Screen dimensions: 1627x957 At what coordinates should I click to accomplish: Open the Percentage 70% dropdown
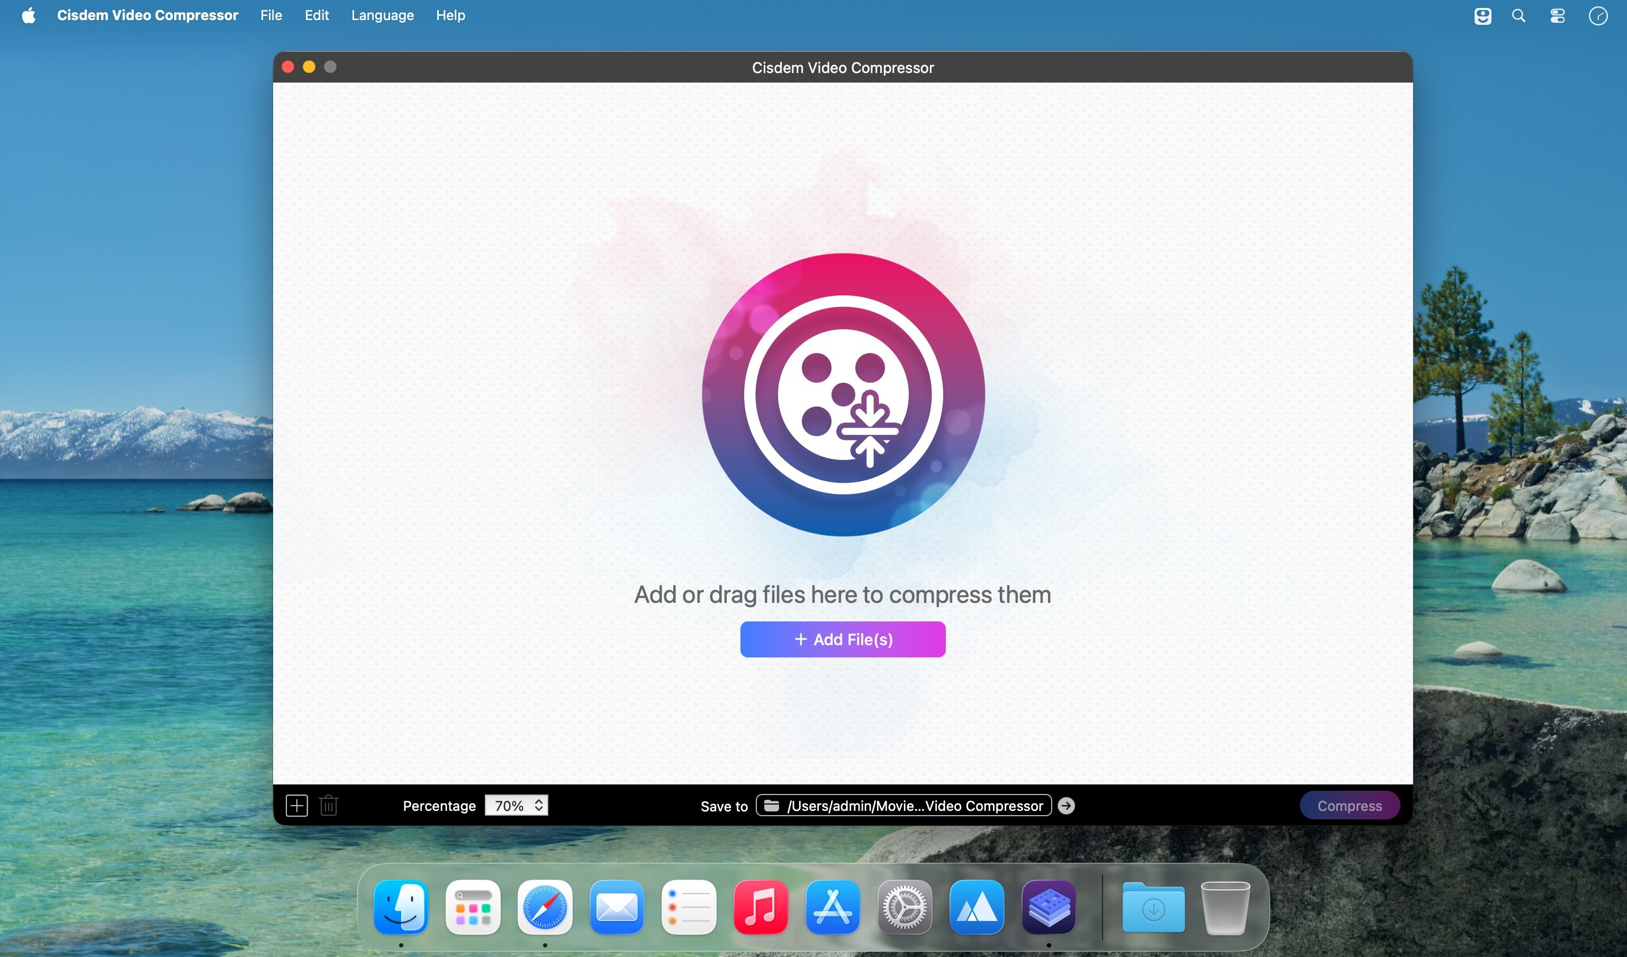click(509, 805)
